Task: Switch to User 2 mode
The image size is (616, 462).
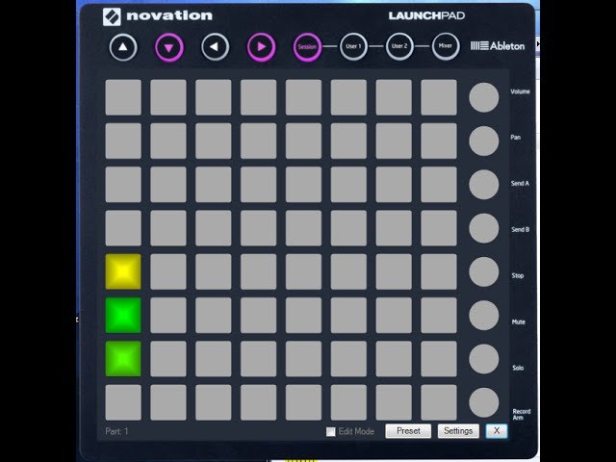Action: pos(399,47)
